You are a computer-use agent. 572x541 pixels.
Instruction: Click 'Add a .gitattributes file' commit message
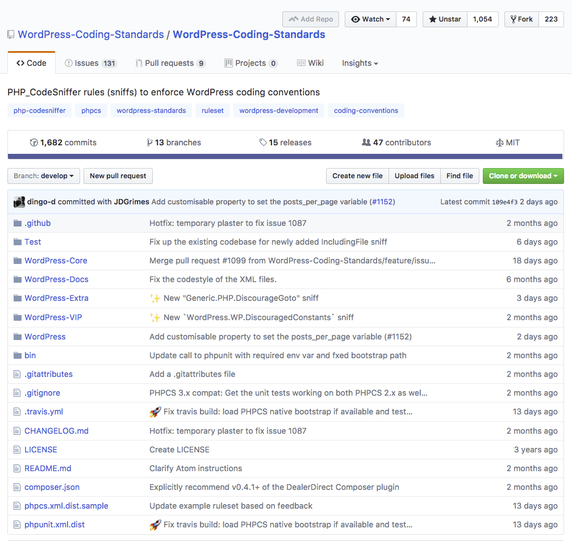click(192, 375)
